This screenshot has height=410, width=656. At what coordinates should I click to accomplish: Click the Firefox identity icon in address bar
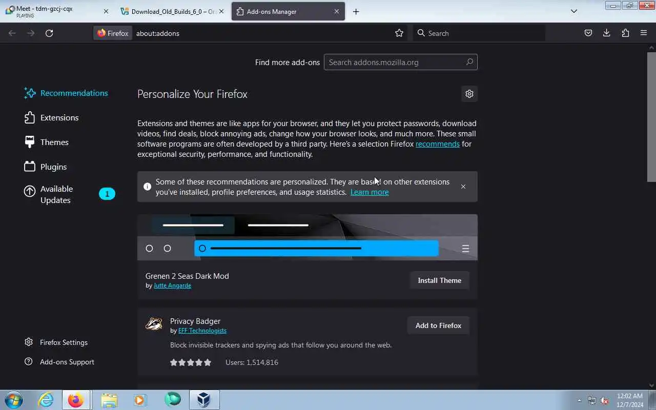tap(113, 33)
